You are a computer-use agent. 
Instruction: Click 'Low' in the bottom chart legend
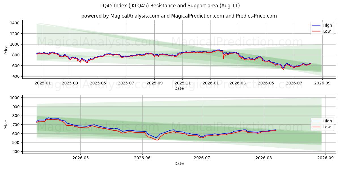(x=327, y=127)
